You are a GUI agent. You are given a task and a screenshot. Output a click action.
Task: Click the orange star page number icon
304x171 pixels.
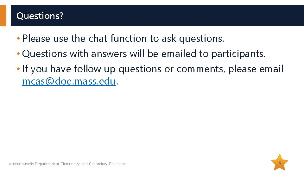pyautogui.click(x=279, y=162)
